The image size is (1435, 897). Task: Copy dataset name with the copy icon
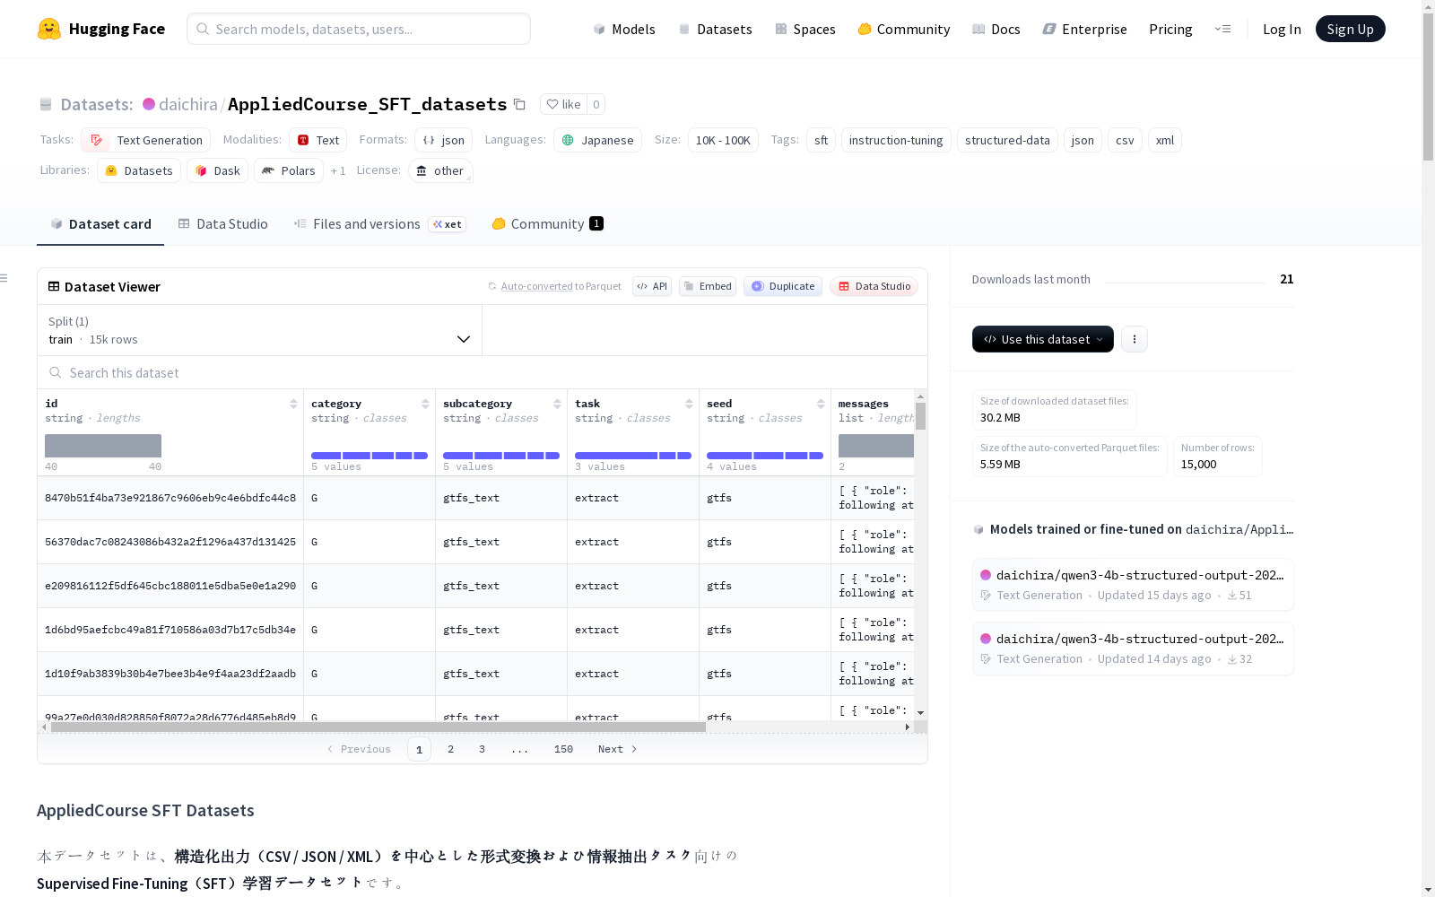point(519,104)
